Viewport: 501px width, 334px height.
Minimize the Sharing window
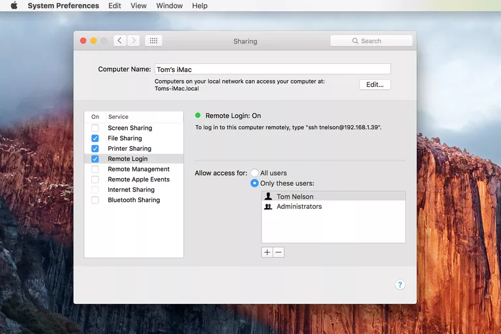pyautogui.click(x=93, y=40)
